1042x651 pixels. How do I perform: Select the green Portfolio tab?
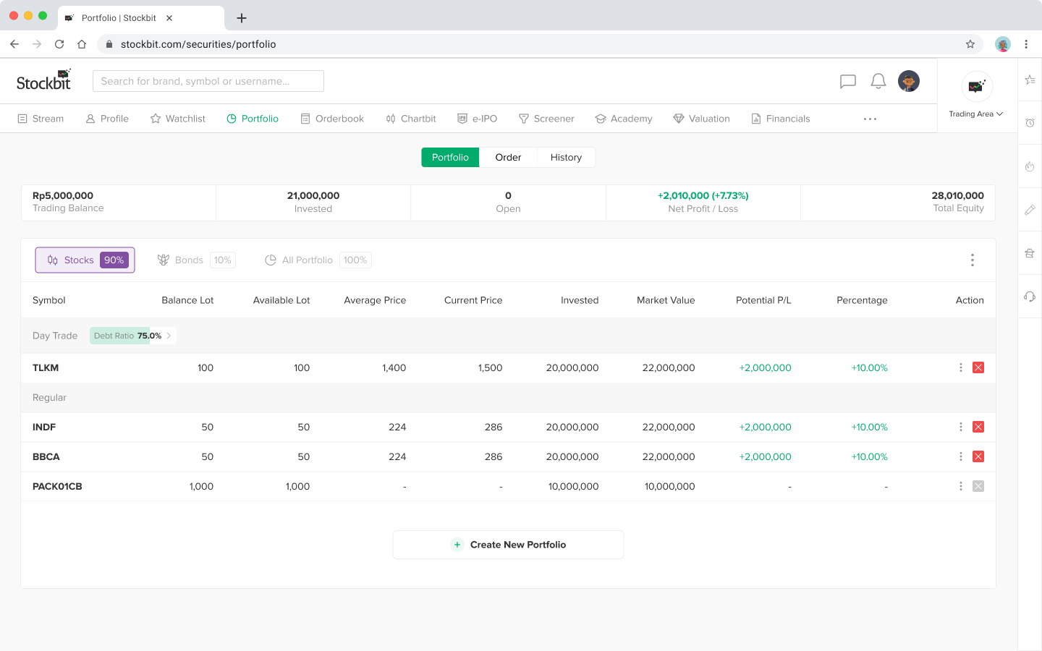click(450, 157)
